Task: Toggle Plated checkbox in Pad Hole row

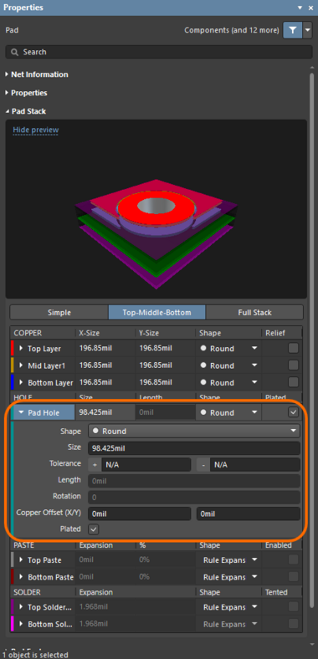Action: tap(293, 413)
